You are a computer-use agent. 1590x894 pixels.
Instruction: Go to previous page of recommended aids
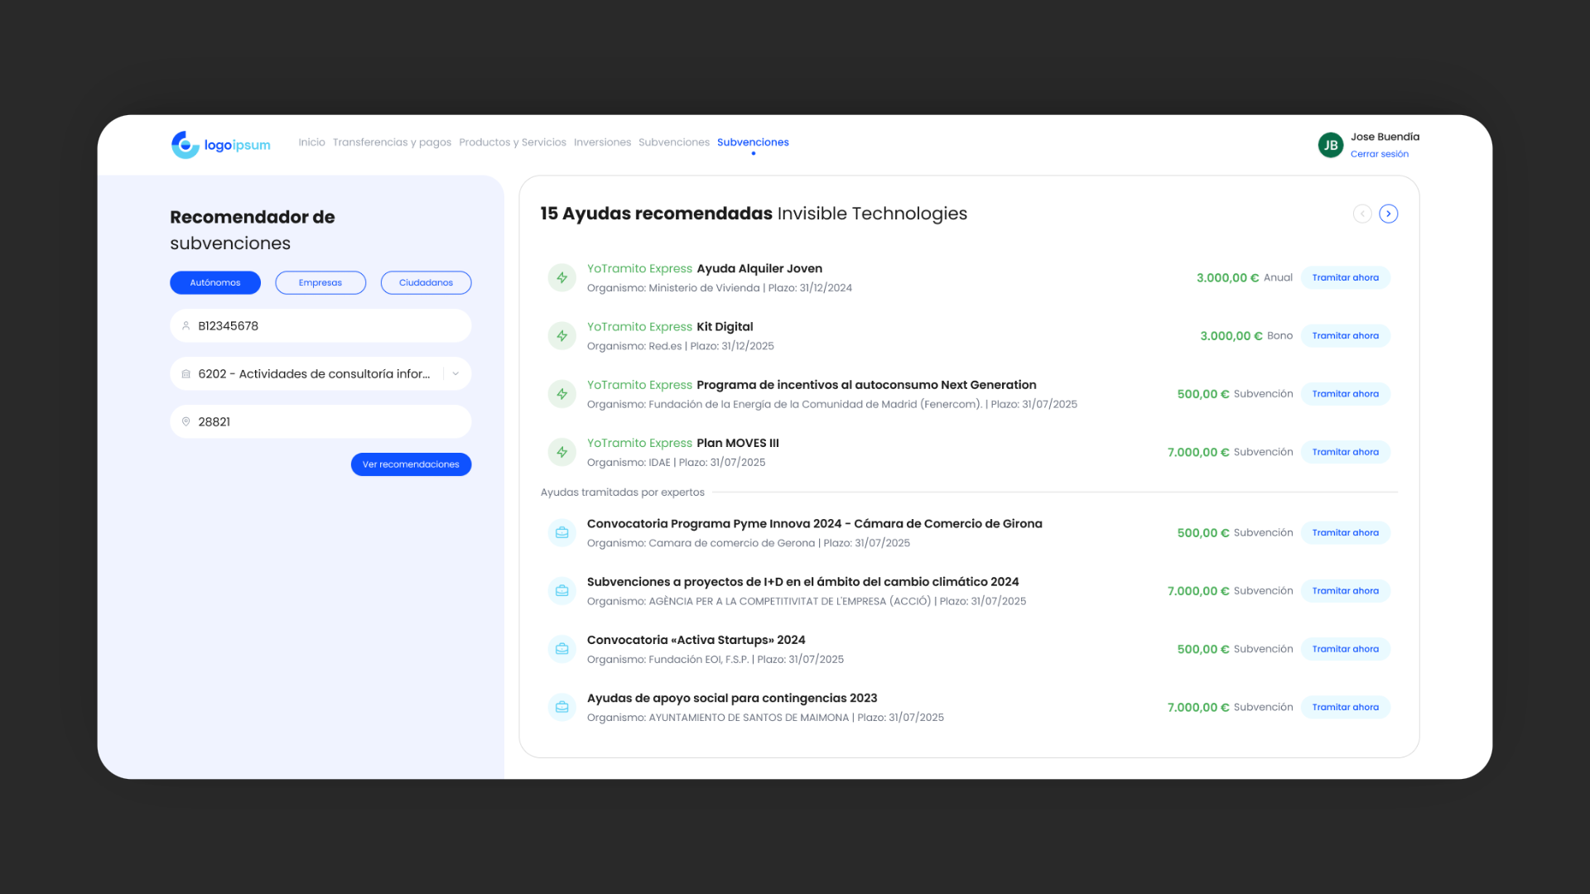(1362, 214)
